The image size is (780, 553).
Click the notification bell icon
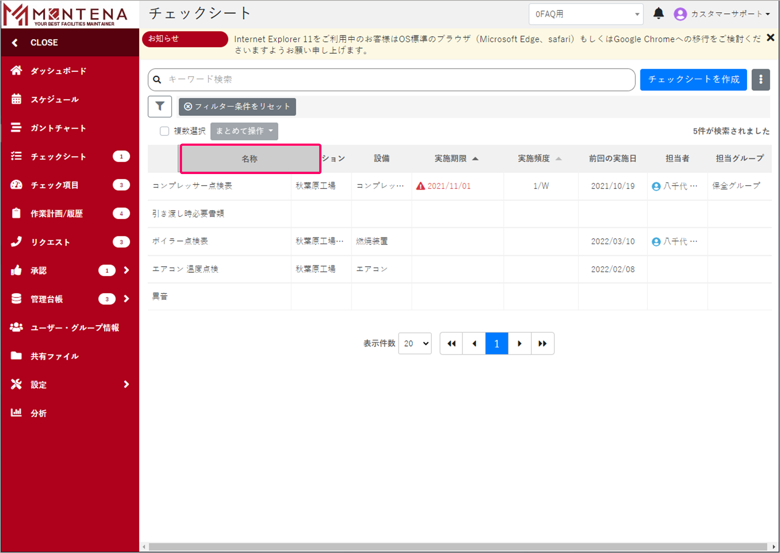pos(658,14)
